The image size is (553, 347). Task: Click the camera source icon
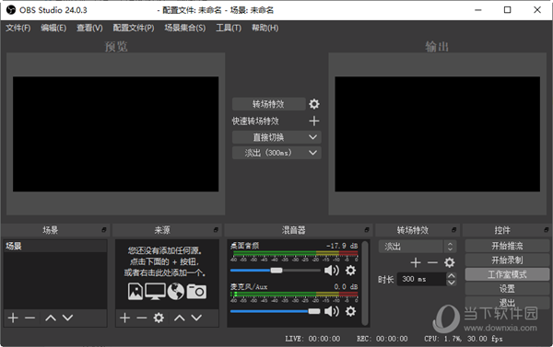pyautogui.click(x=196, y=292)
